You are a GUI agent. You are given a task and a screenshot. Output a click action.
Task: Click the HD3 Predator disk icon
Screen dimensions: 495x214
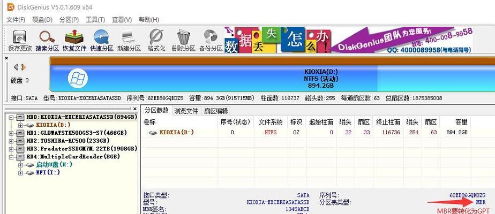click(20, 149)
